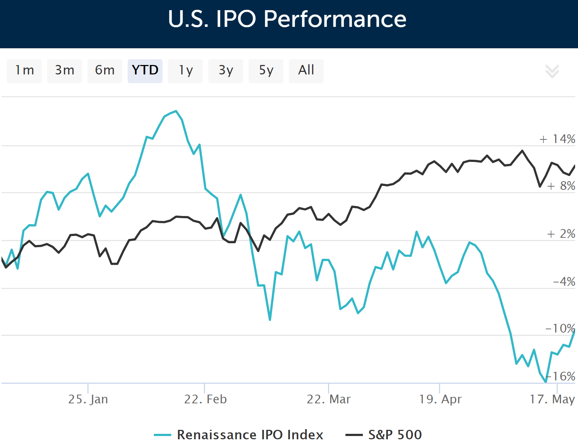Click the 25. Jan axis label
The image size is (578, 444).
tap(88, 399)
